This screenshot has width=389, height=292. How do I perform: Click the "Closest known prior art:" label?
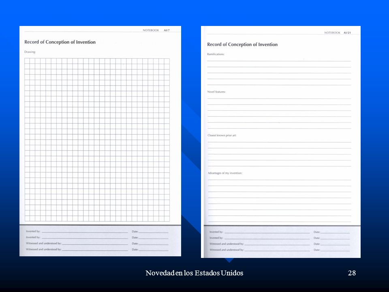click(222, 135)
